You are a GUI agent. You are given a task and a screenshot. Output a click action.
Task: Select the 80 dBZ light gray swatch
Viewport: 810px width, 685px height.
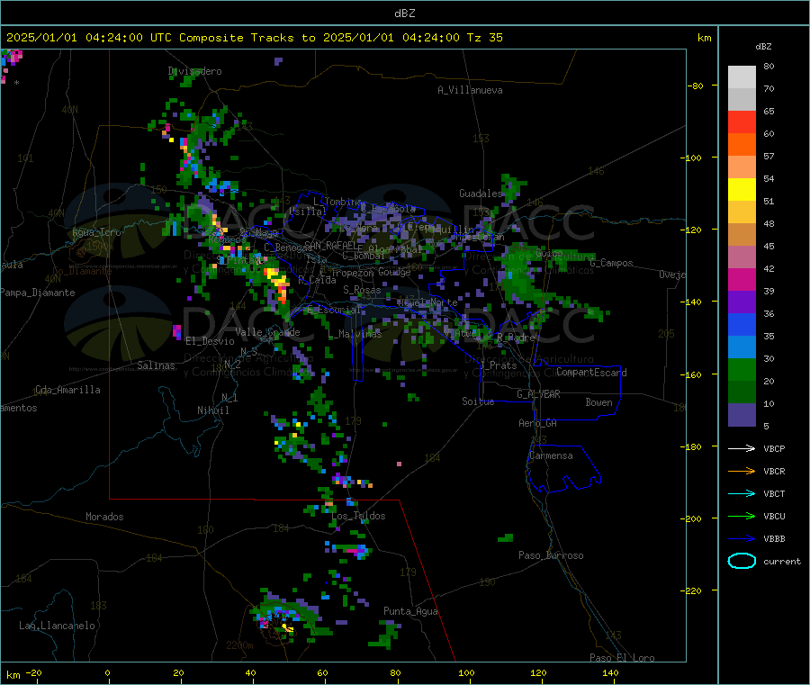(x=742, y=77)
